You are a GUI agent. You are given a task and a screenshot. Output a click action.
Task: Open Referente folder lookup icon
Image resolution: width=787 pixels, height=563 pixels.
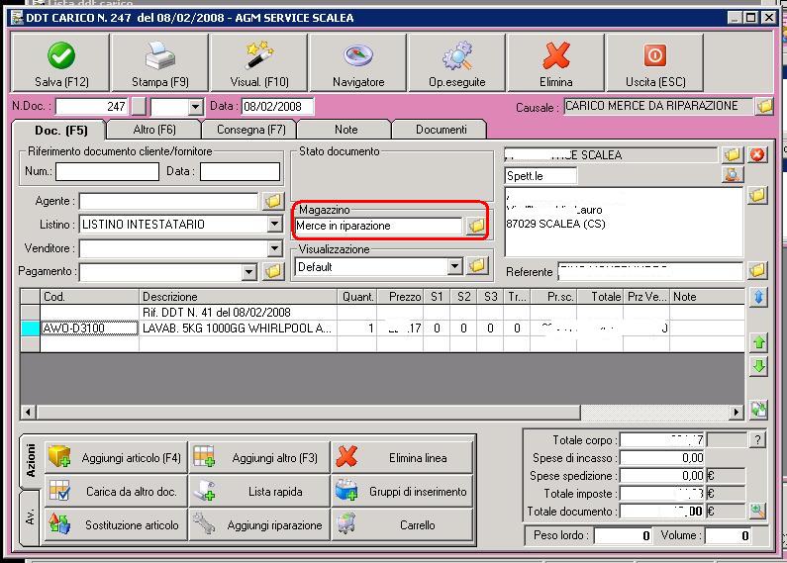(x=757, y=271)
